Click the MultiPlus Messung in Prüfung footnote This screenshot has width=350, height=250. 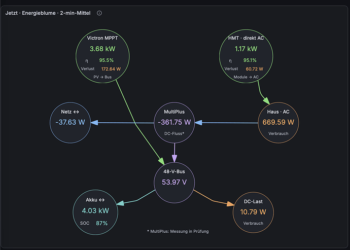pos(178,231)
